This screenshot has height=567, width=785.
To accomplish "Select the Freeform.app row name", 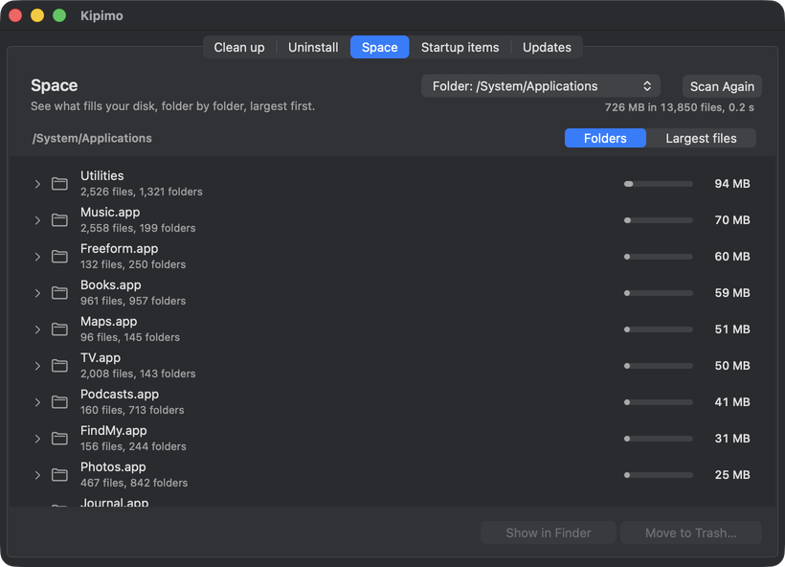I will click(119, 249).
